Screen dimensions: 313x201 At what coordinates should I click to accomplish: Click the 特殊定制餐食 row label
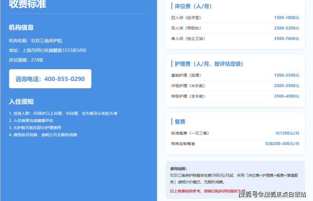pyautogui.click(x=183, y=144)
